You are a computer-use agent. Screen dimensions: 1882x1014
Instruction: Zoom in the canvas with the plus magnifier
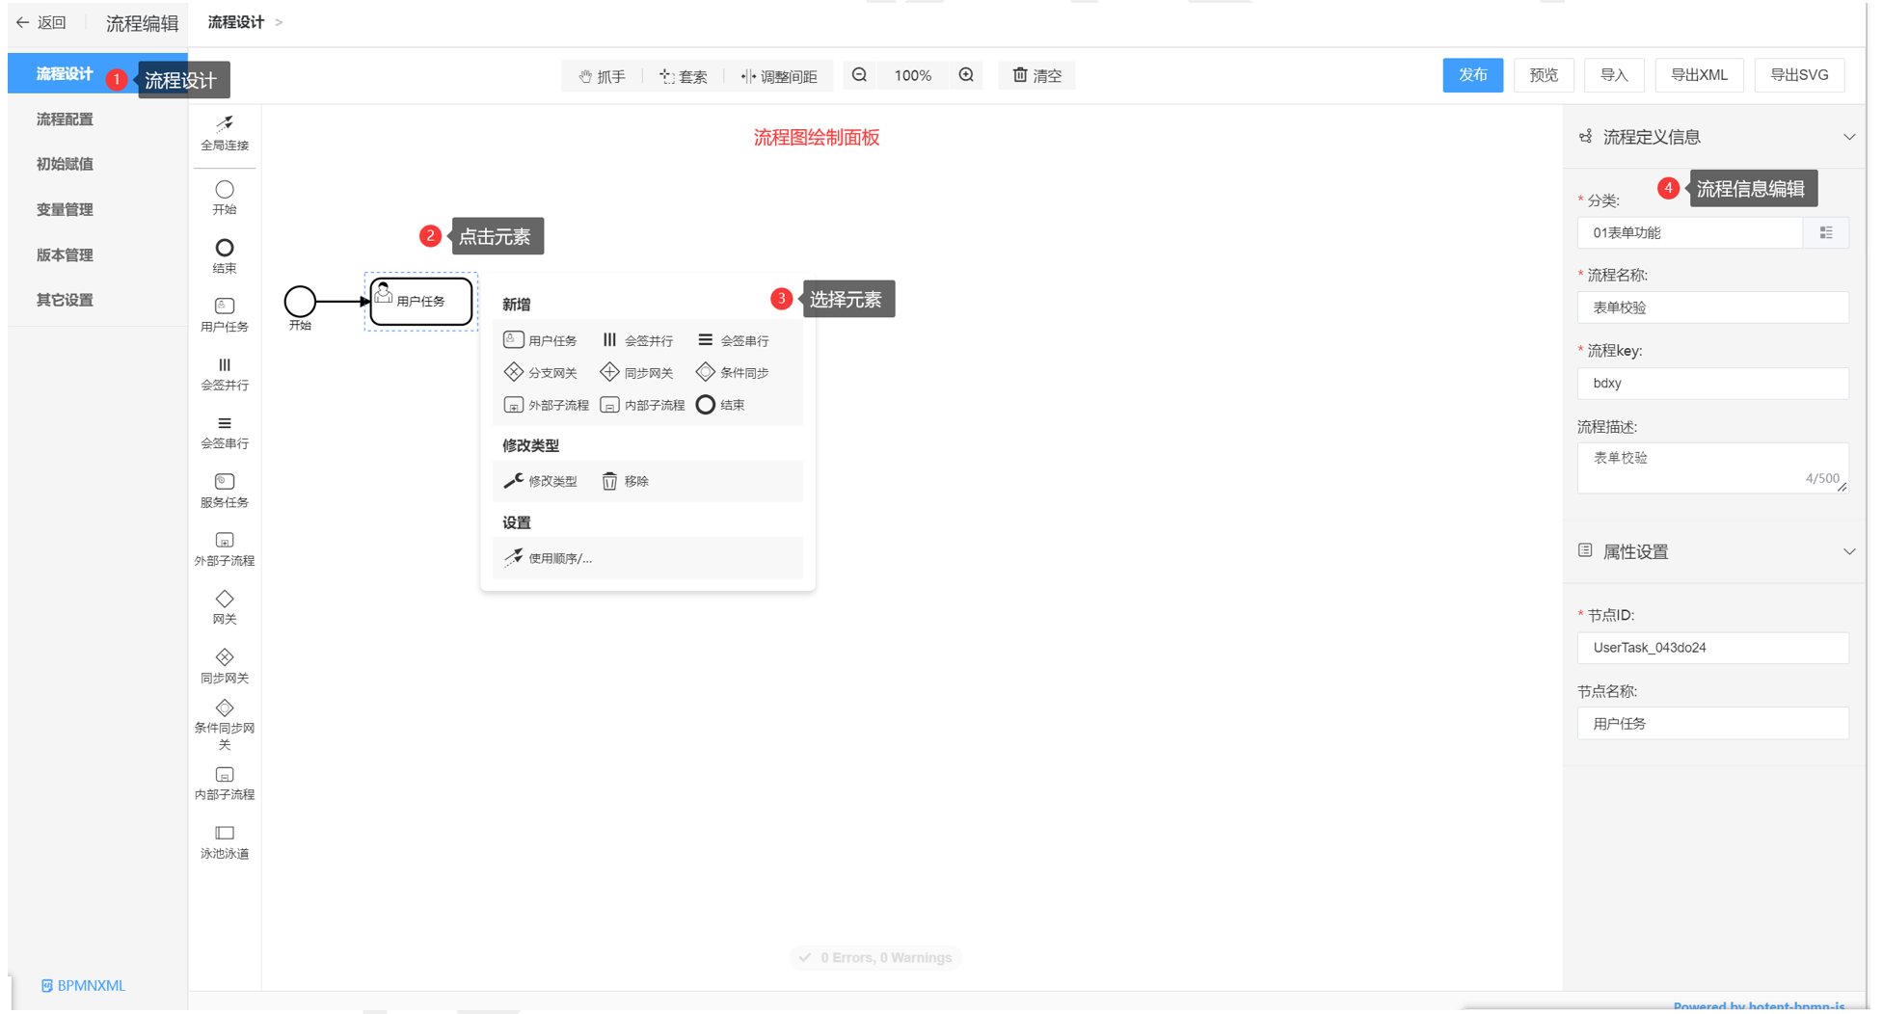pos(966,75)
